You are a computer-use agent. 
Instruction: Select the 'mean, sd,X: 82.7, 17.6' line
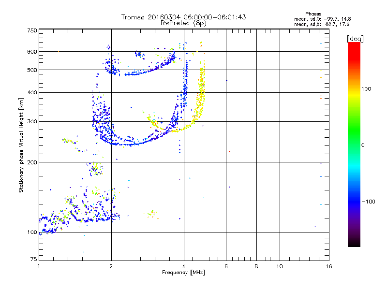322,24
